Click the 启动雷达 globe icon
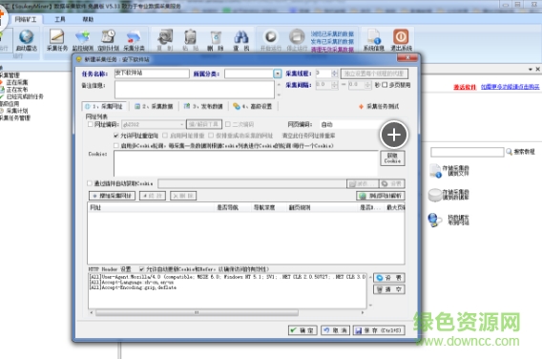Viewport: 542px width, 359px height. 27,36
